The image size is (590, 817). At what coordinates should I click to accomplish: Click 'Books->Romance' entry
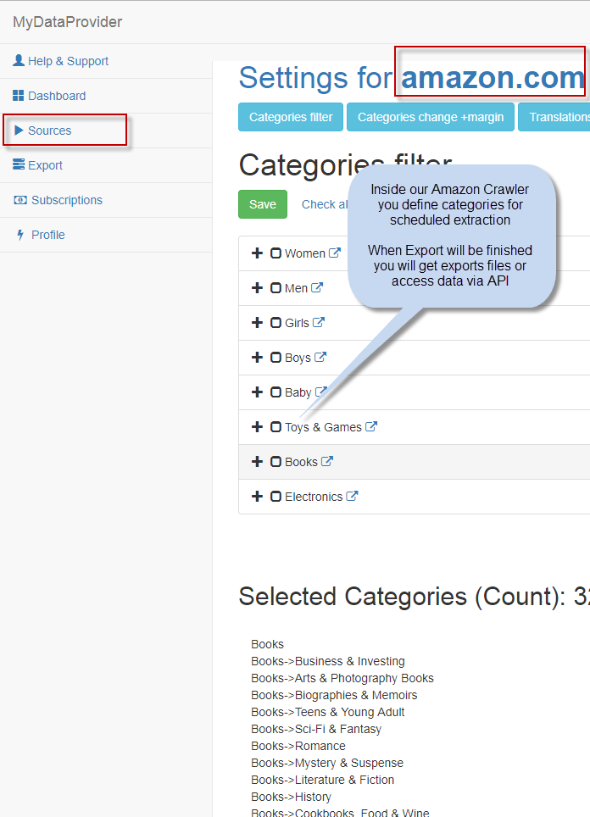(298, 746)
